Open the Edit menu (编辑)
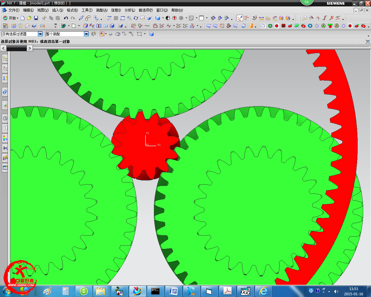 click(28, 10)
